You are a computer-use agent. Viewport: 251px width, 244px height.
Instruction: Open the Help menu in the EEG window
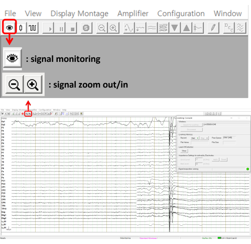click(x=64, y=110)
